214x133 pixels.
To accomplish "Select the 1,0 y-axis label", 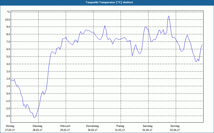I will click(8, 86).
